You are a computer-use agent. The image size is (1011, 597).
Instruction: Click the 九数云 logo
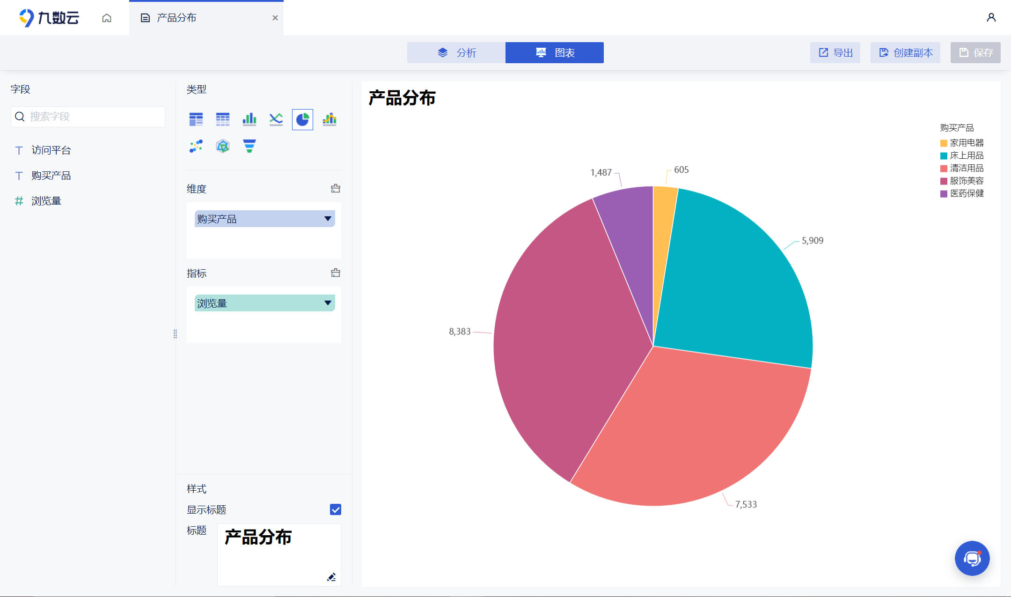[x=49, y=18]
